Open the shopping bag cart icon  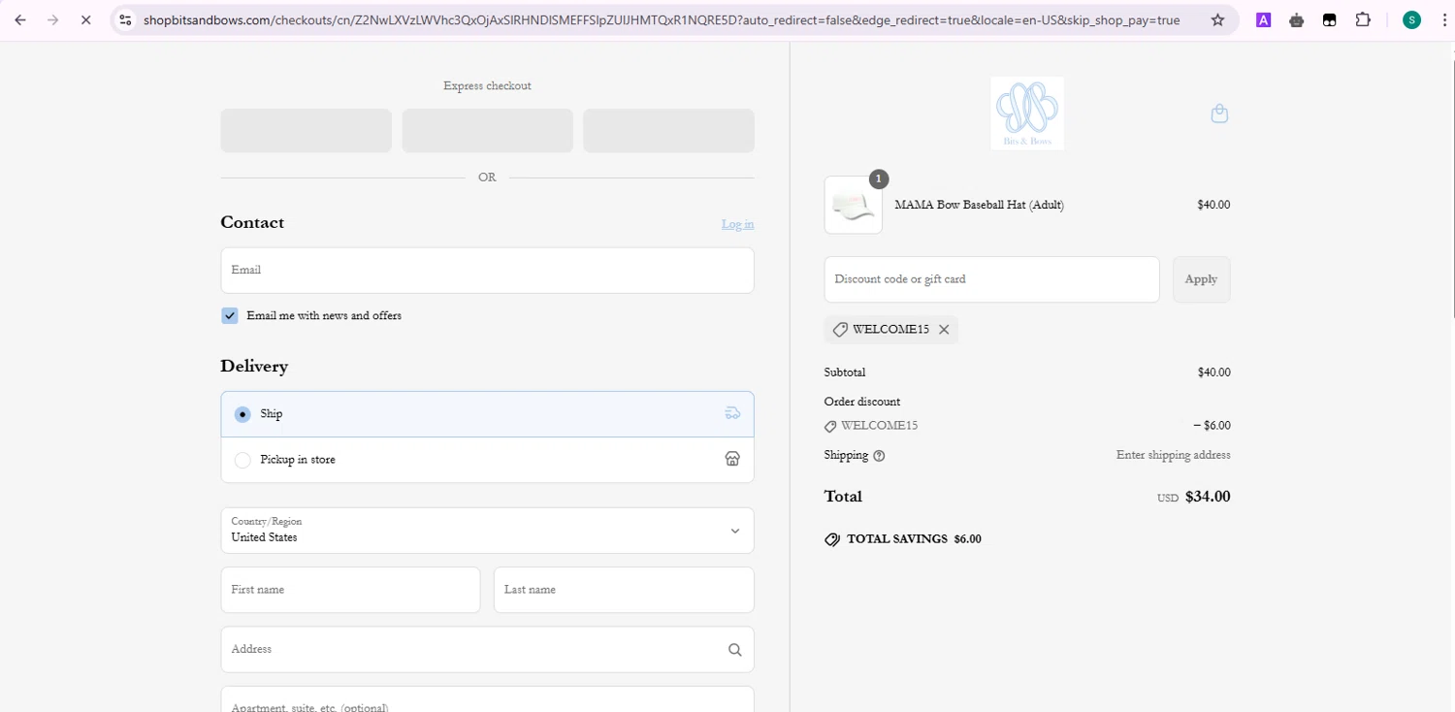1219,113
